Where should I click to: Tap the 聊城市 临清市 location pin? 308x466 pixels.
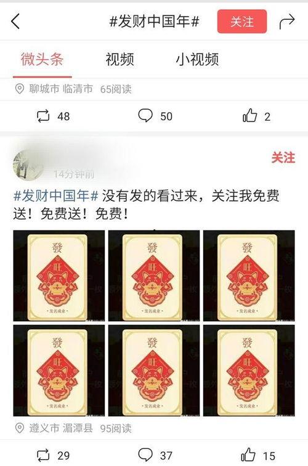pos(19,89)
